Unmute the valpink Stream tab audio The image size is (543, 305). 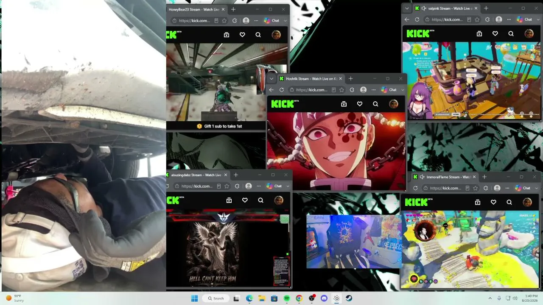(x=424, y=8)
